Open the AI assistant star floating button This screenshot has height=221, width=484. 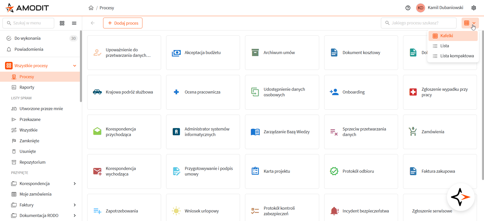point(461,197)
